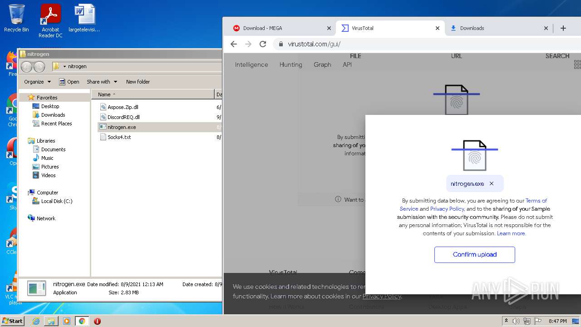Select the DiscordREQ.dll file
Image resolution: width=581 pixels, height=327 pixels.
tap(123, 117)
